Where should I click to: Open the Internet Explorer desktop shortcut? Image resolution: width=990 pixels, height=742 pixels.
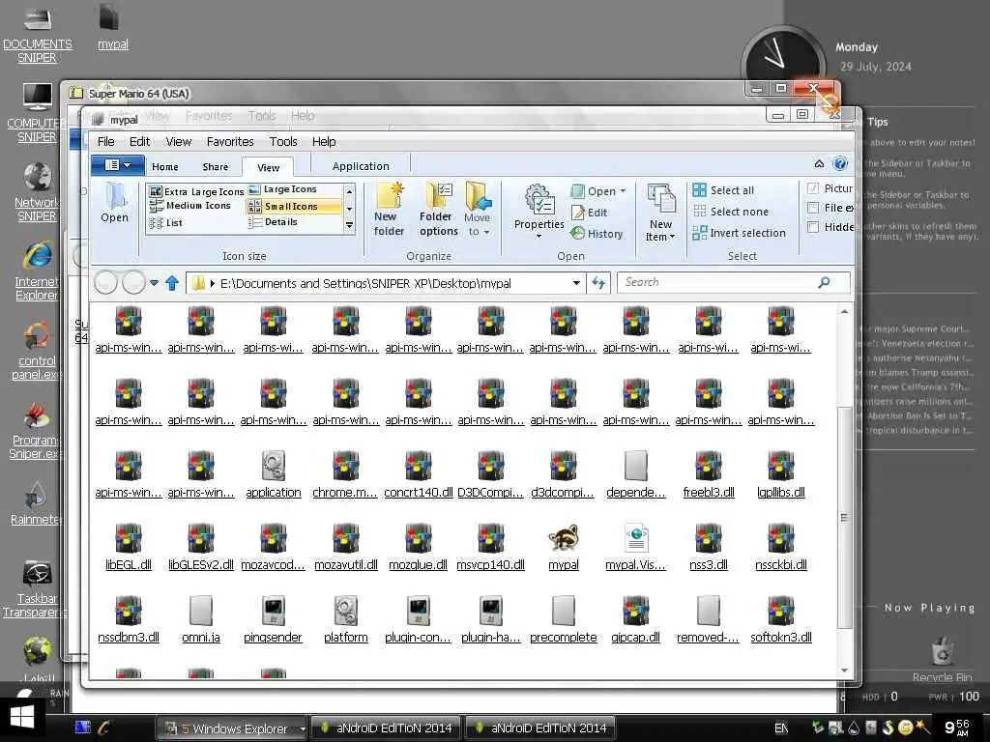pos(37,271)
